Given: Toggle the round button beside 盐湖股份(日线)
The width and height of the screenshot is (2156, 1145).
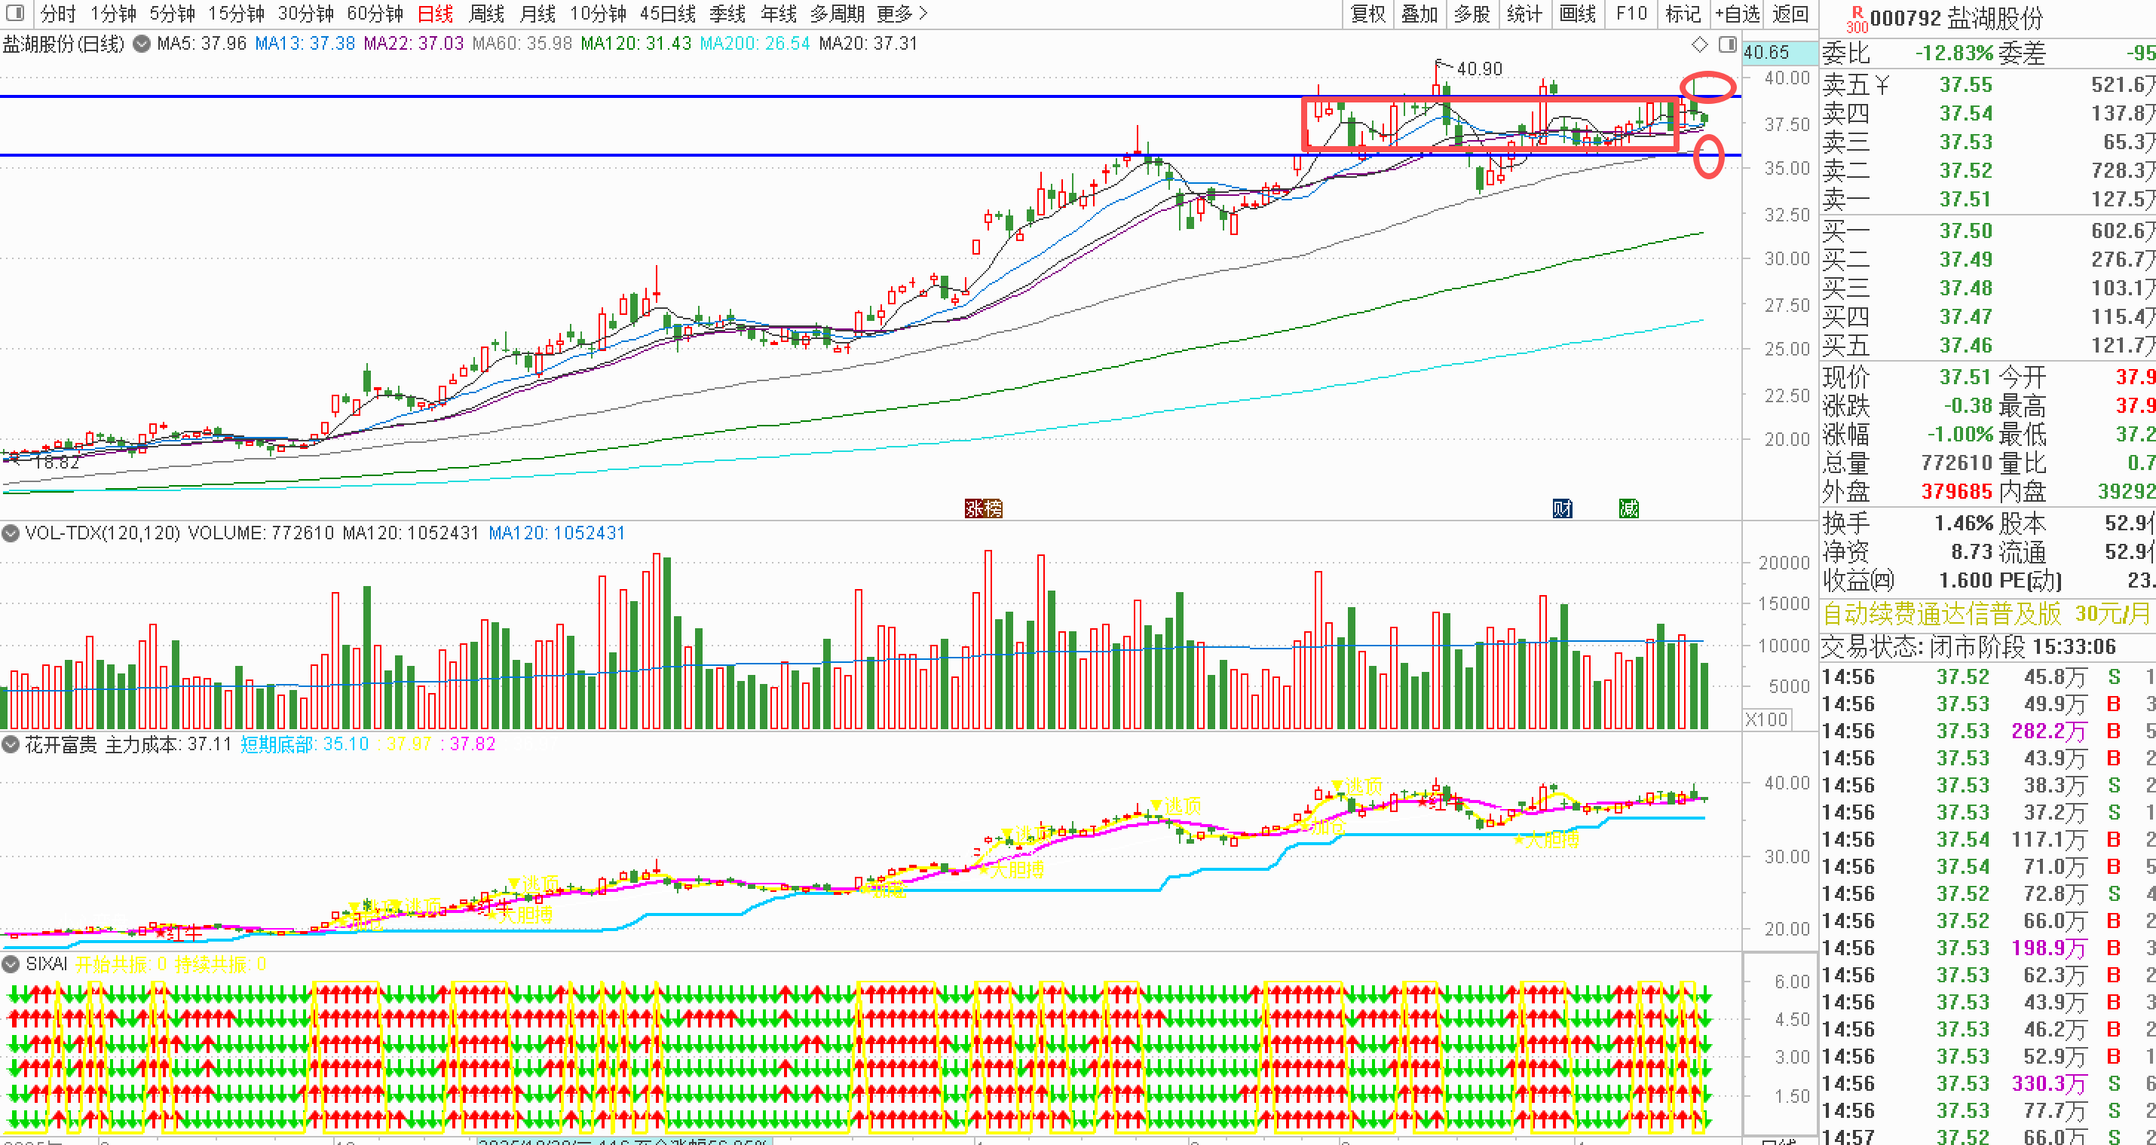Looking at the screenshot, I should [142, 44].
